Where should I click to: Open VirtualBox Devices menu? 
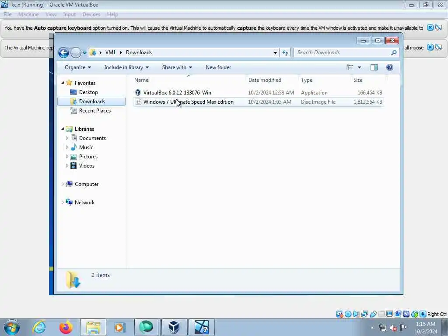point(91,14)
